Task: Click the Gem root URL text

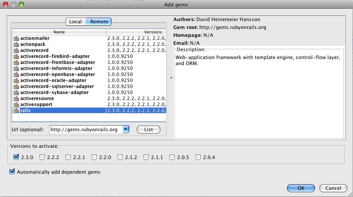Action: point(233,27)
